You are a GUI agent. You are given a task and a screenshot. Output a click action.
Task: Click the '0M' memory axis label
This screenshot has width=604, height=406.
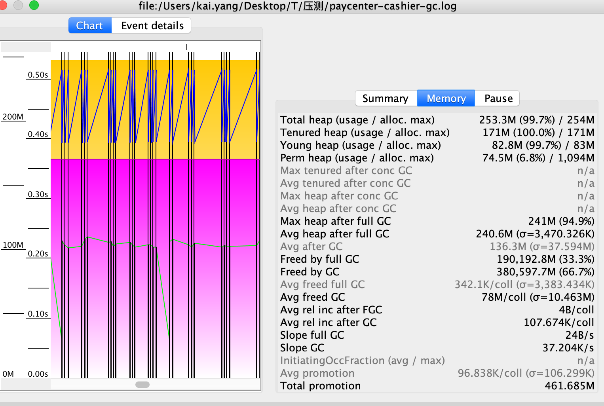click(8, 374)
